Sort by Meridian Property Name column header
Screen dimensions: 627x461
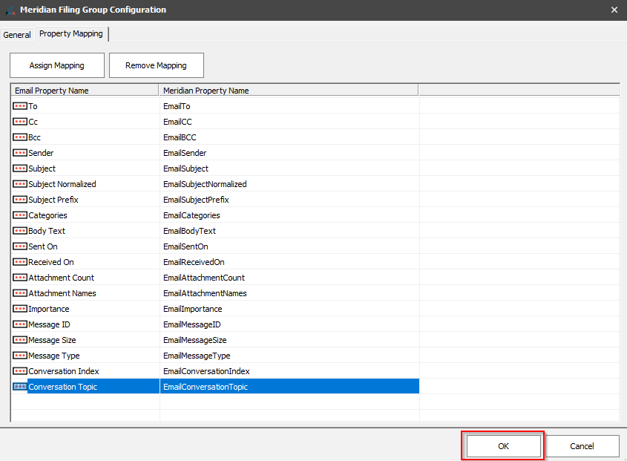(x=289, y=91)
